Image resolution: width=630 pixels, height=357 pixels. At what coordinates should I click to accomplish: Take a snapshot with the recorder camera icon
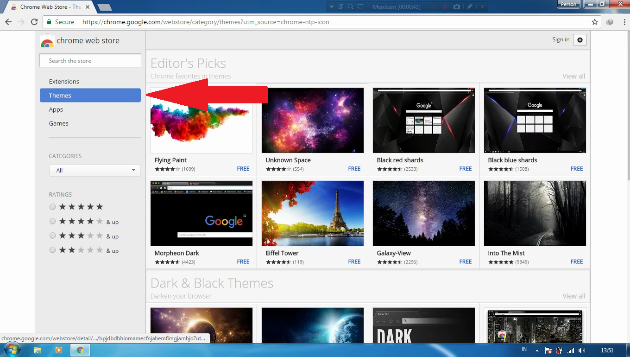457,6
